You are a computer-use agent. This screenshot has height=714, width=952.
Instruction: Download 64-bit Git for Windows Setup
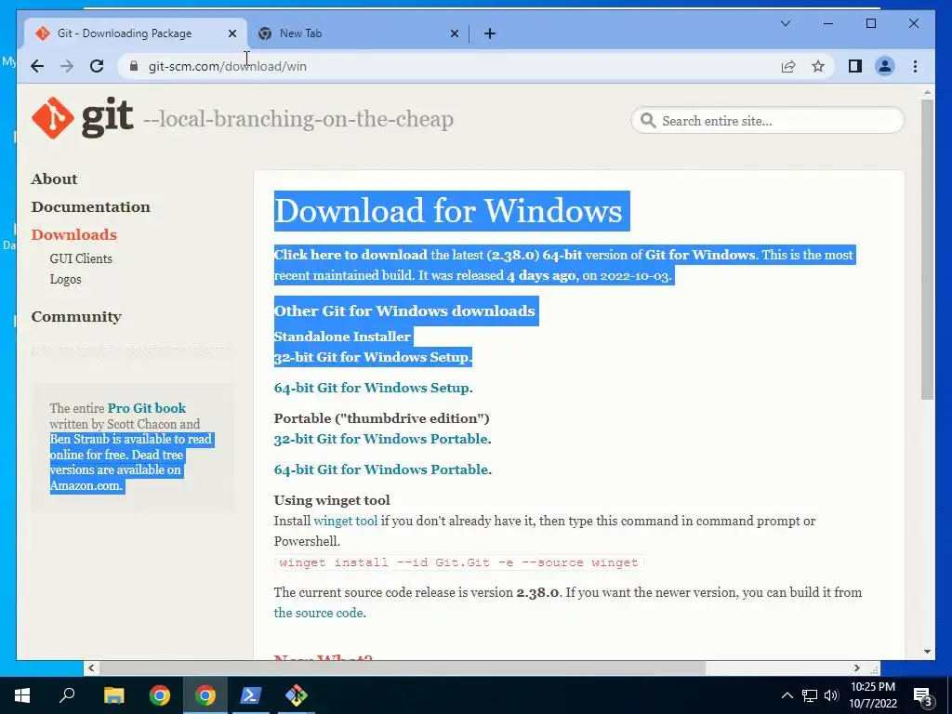click(x=372, y=388)
